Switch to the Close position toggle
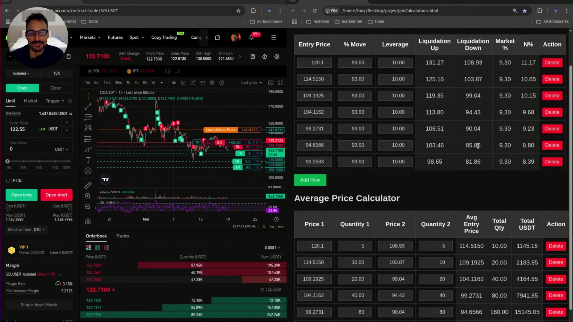Screen dimensions: 573x322 56,88
